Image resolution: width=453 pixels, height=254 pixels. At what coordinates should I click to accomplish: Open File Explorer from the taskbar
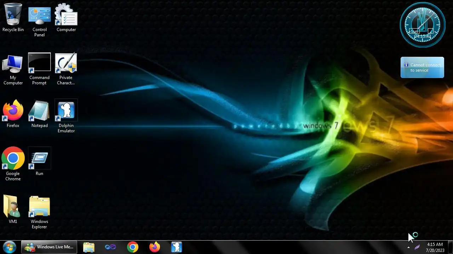coord(89,247)
